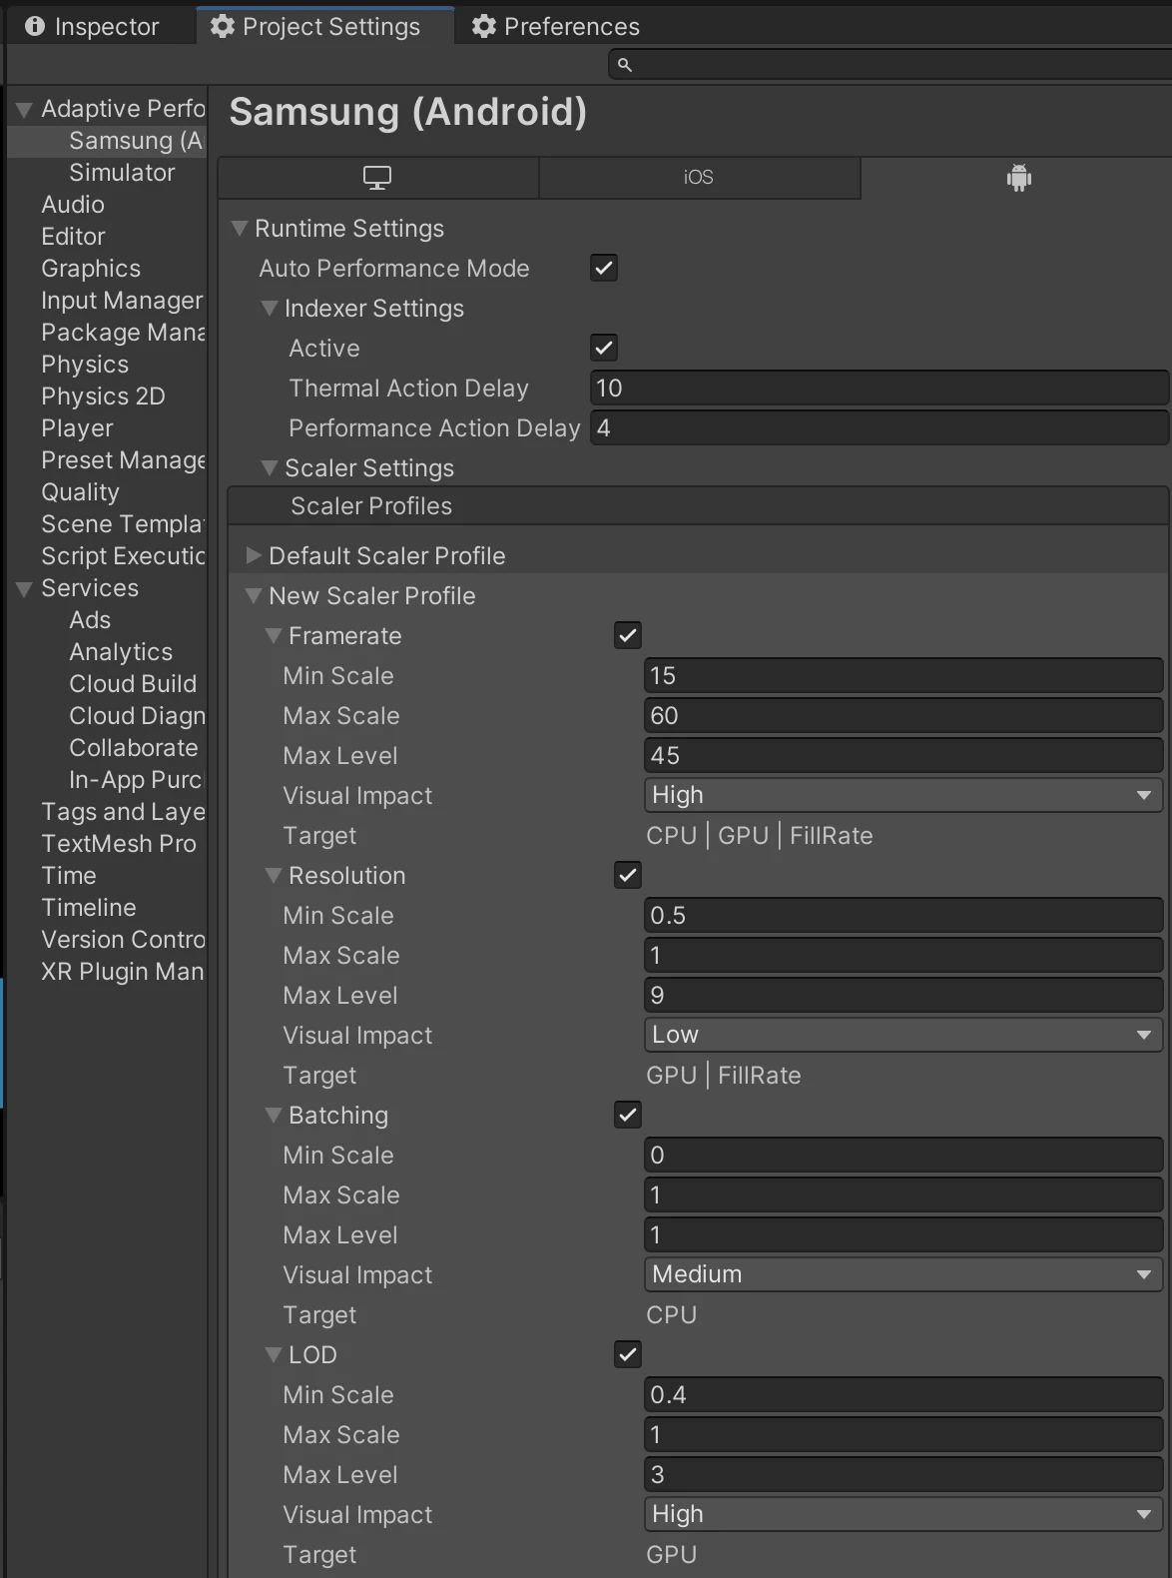Click the Framerate Max Scale field
The image size is (1172, 1578).
pos(903,715)
